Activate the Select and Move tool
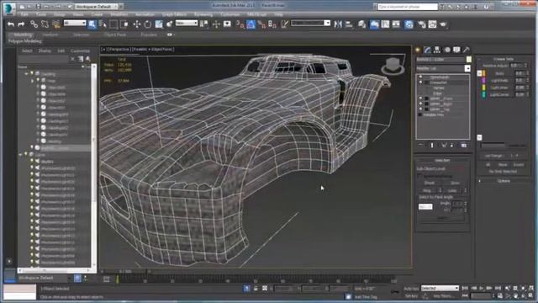 (137, 24)
